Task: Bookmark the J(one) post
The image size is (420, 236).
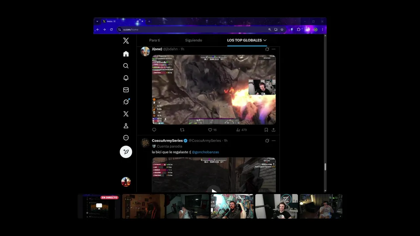Action: pyautogui.click(x=266, y=130)
